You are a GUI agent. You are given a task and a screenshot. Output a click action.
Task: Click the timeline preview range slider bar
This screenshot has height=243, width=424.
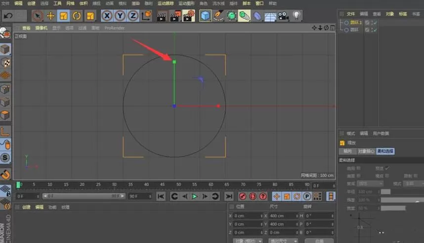84,196
